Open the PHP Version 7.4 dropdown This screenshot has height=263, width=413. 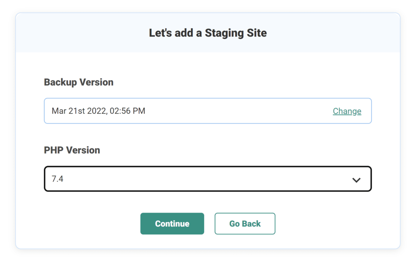coord(208,179)
